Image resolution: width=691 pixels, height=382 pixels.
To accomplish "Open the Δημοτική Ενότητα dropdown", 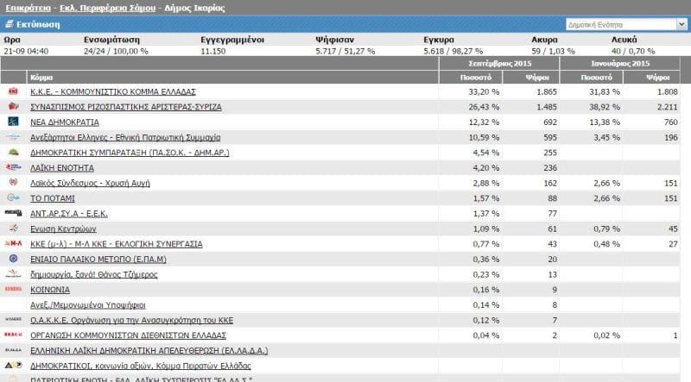I will pos(625,24).
